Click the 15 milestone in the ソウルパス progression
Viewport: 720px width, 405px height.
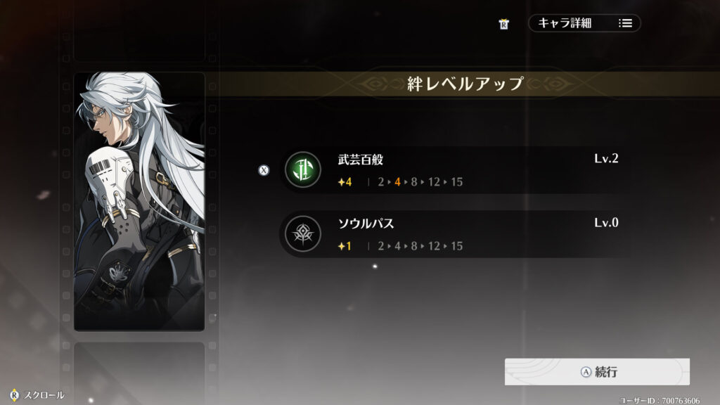coord(456,247)
